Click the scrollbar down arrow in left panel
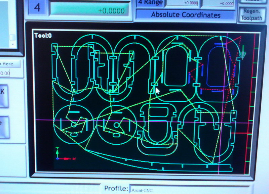The height and width of the screenshot is (194, 269). (x=12, y=44)
